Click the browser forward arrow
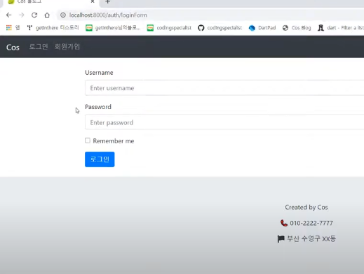 pyautogui.click(x=22, y=15)
